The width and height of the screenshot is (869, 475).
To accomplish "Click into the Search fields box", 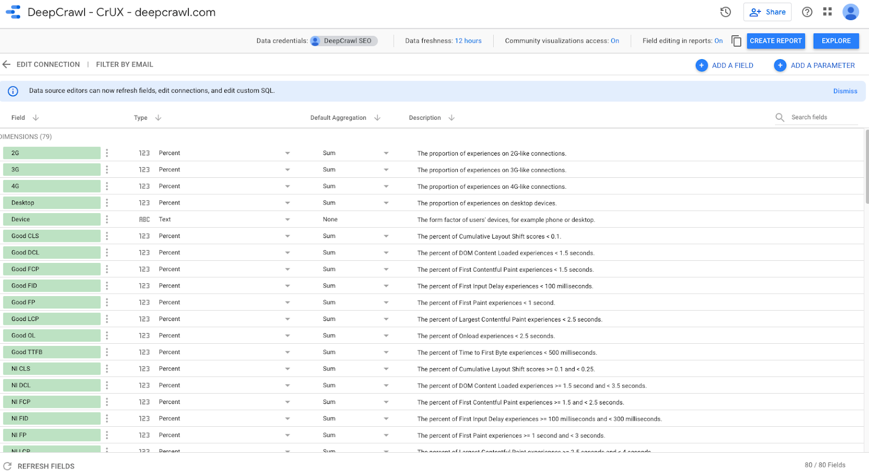I will (824, 117).
